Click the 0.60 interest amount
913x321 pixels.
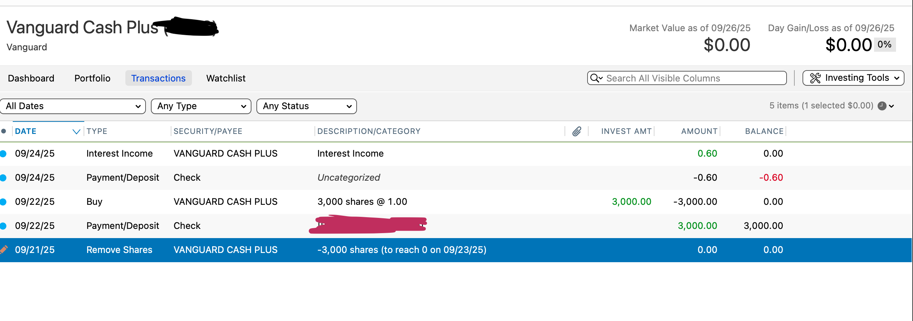pos(707,153)
